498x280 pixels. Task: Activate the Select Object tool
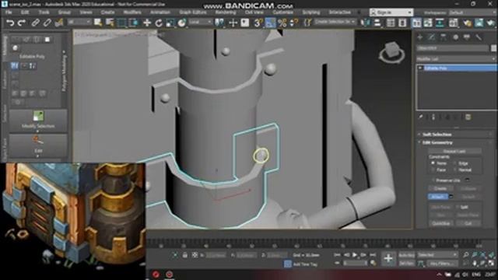click(98, 23)
